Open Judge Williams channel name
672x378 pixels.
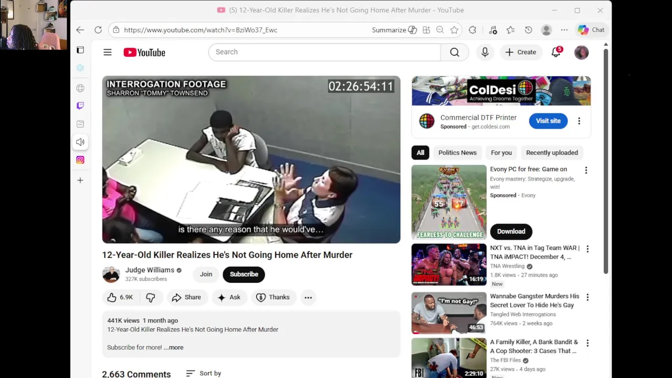point(150,270)
